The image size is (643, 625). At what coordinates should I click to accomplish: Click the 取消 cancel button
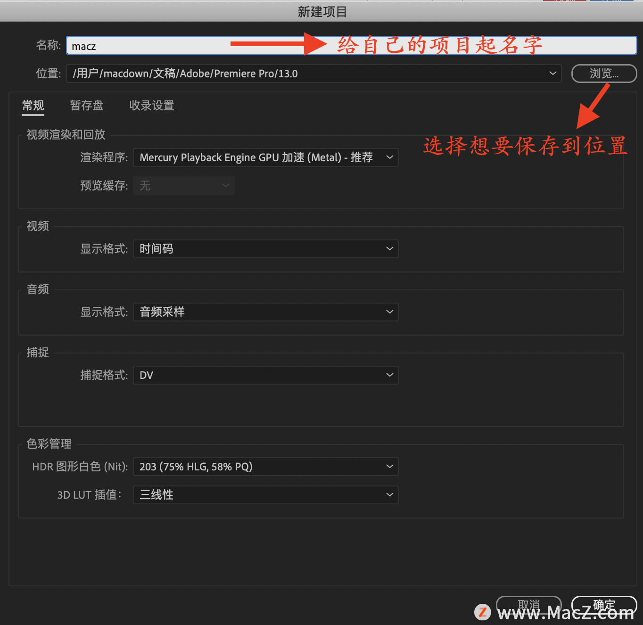(528, 605)
